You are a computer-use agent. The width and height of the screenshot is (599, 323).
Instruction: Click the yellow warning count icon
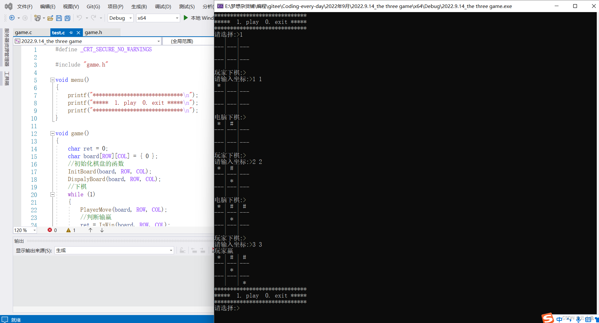[x=68, y=230]
